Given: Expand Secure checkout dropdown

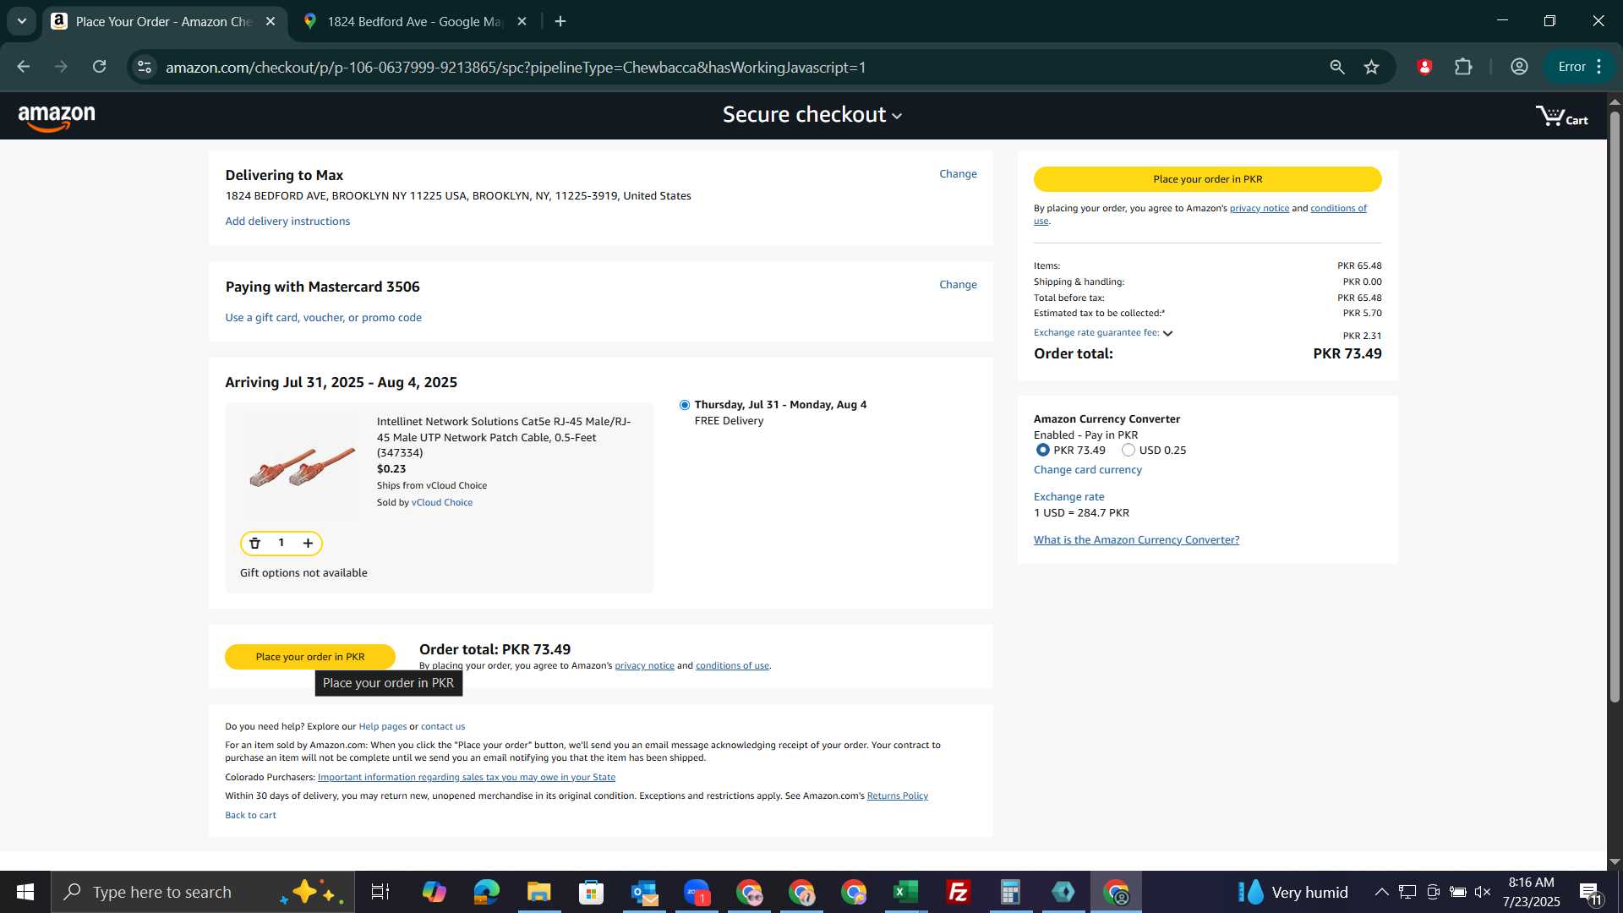Looking at the screenshot, I should 812,115.
